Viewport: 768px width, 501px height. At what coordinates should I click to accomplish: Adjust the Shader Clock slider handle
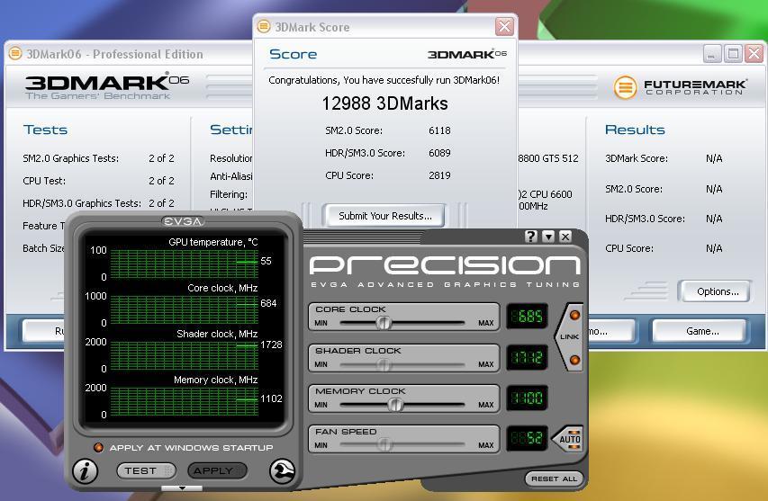(x=384, y=364)
